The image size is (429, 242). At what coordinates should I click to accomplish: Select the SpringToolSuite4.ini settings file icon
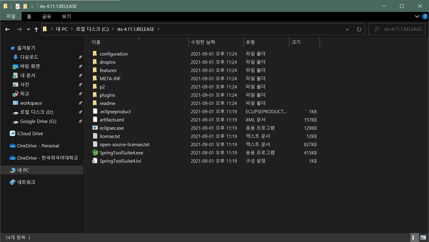[x=95, y=161]
